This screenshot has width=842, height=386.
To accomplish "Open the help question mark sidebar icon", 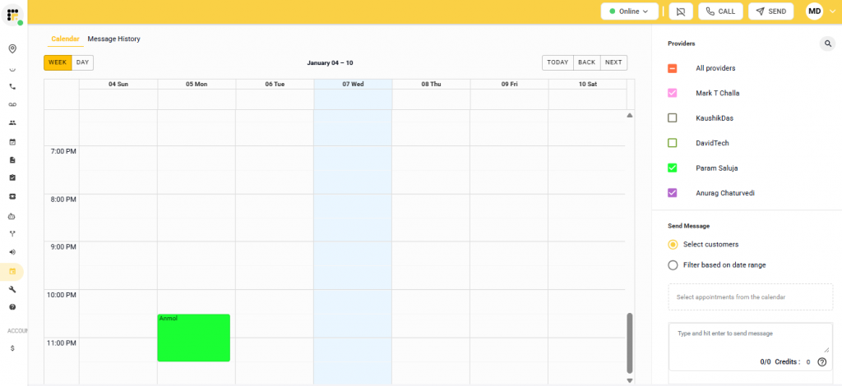I will tap(12, 307).
